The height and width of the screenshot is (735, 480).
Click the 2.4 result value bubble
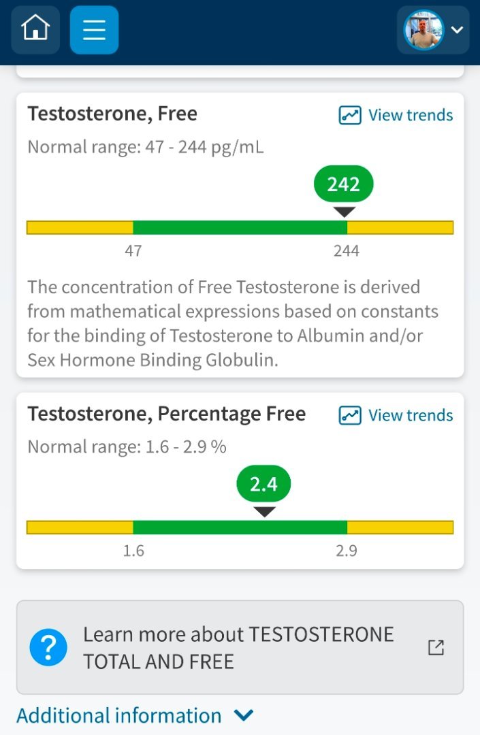click(x=263, y=484)
